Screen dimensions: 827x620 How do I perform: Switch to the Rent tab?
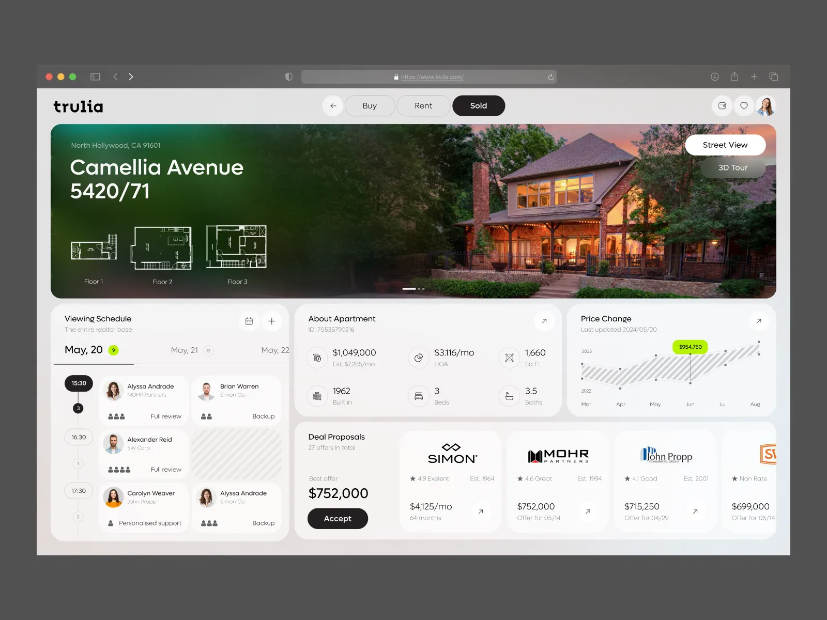pyautogui.click(x=423, y=105)
